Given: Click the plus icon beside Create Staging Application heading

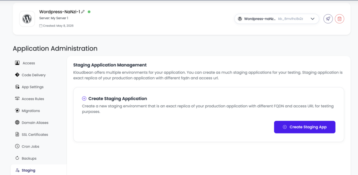Looking at the screenshot, I should coord(84,99).
